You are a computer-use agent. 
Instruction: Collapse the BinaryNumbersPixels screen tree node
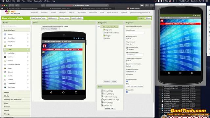99,27
